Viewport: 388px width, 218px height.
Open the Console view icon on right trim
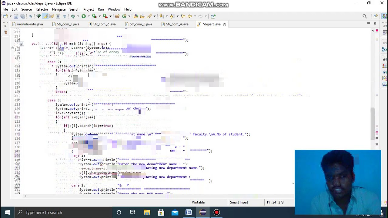(x=385, y=84)
